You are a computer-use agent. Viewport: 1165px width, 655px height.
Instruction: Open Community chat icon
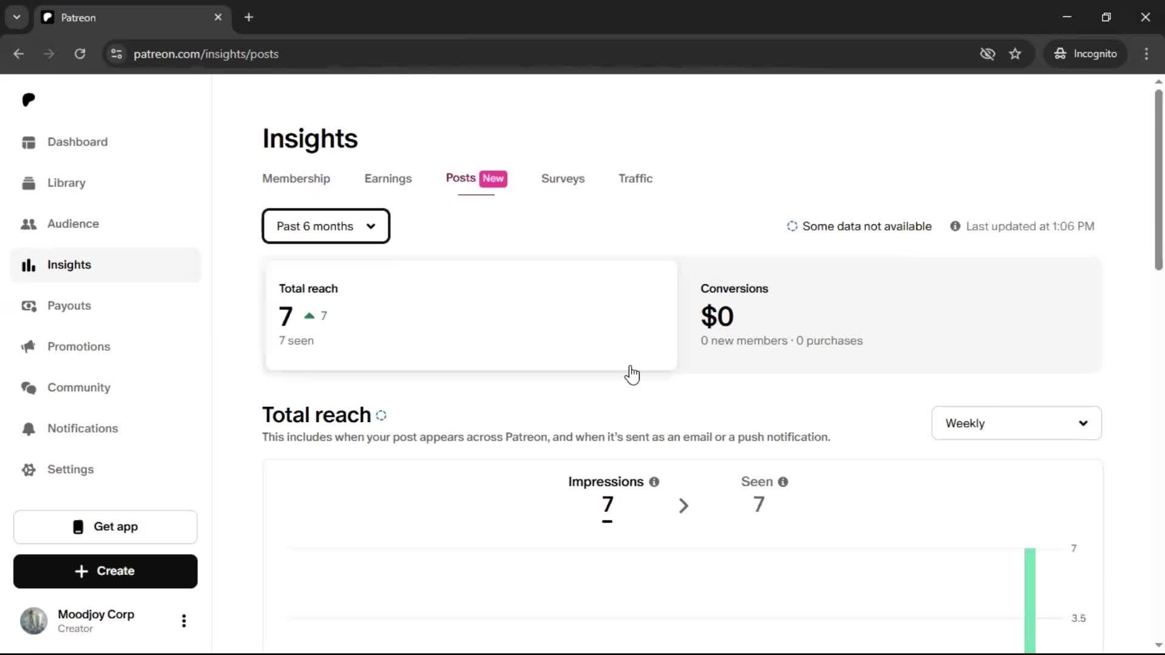[29, 388]
